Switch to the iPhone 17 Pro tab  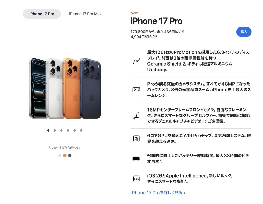[x=42, y=14]
